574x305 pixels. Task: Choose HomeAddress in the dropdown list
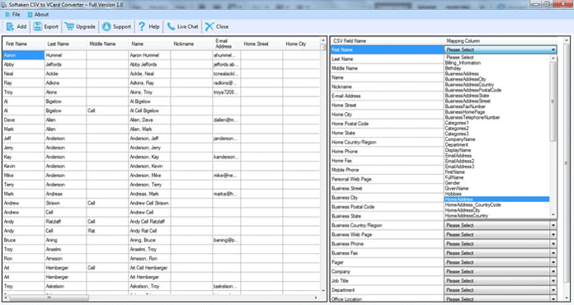496,199
